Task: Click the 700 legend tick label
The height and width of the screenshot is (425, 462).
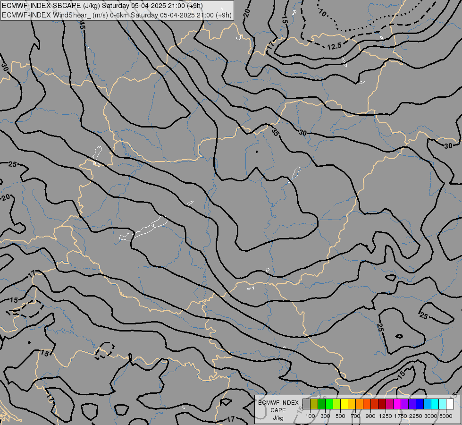Action: click(x=356, y=416)
